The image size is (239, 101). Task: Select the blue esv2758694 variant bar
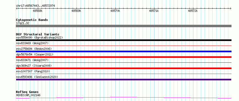coord(124,51)
